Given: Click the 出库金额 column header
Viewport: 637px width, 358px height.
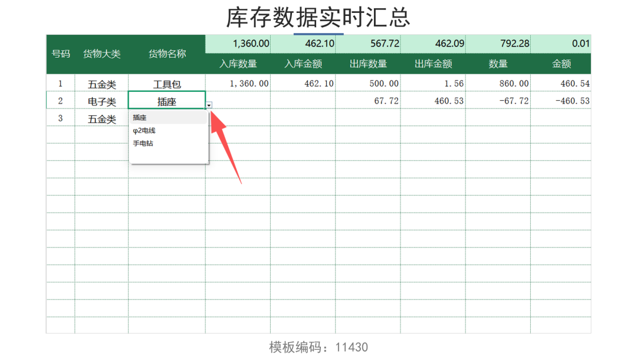Looking at the screenshot, I should click(433, 64).
